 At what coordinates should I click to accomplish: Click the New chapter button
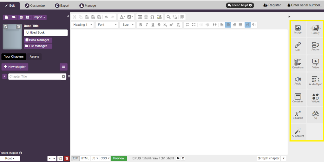point(15,67)
